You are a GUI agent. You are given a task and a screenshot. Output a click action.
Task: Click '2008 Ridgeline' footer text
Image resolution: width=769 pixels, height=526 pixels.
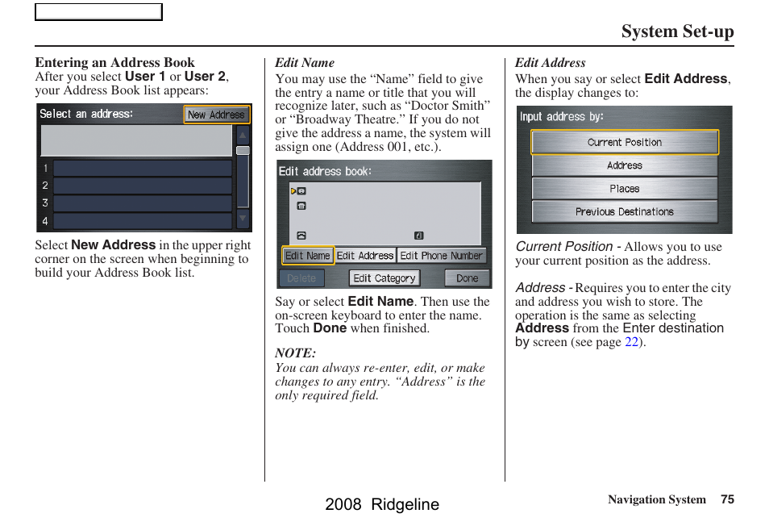(382, 504)
